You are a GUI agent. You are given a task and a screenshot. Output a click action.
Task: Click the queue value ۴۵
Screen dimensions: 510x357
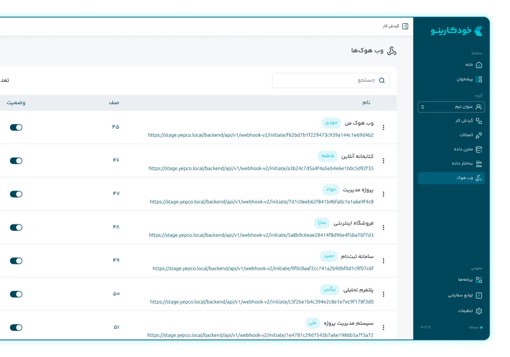116,127
